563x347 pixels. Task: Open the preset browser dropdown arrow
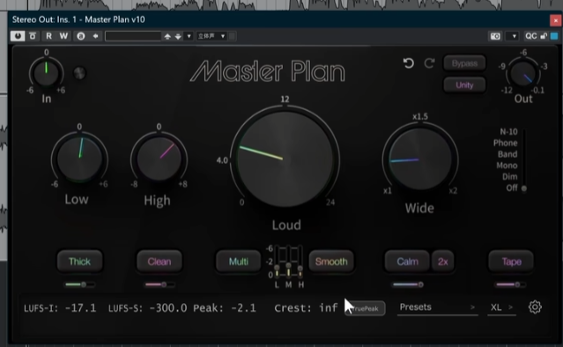pos(189,36)
